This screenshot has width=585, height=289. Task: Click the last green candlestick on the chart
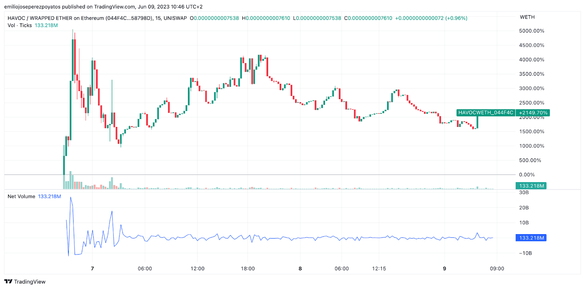coord(477,122)
